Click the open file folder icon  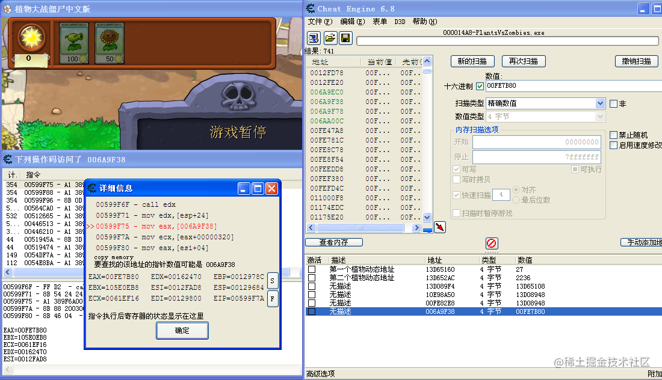click(x=330, y=38)
